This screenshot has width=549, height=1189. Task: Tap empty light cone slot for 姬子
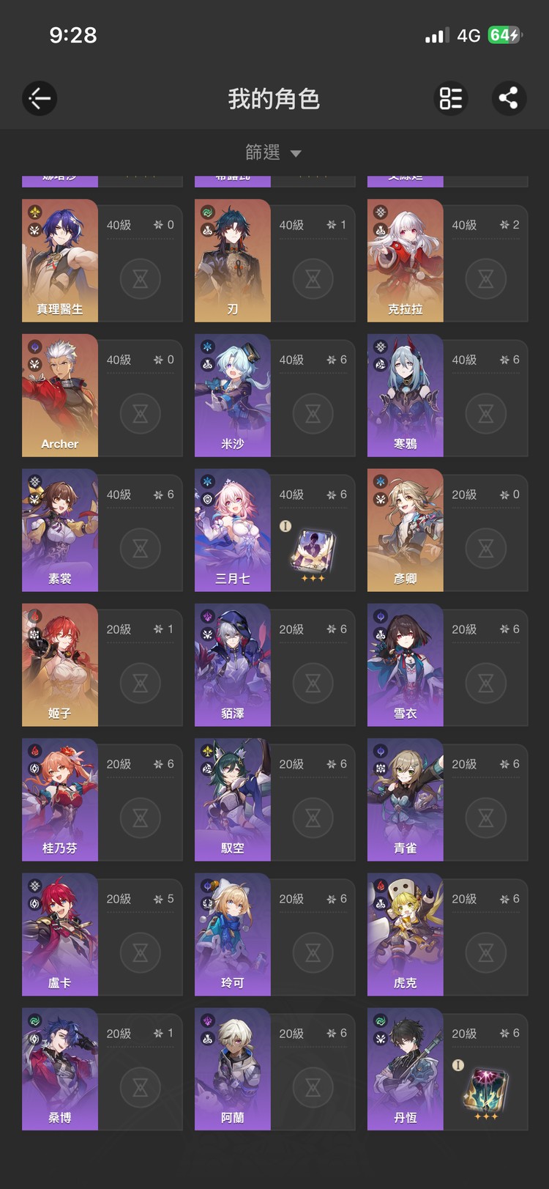141,684
